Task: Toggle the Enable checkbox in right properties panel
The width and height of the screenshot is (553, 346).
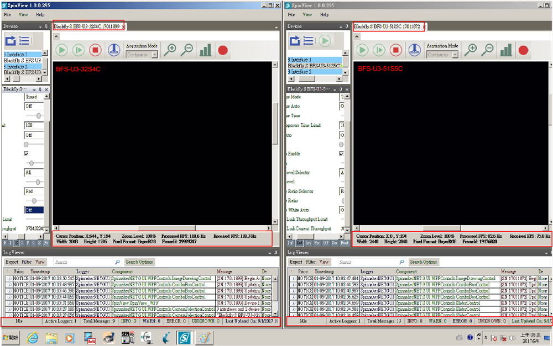Action: (x=342, y=154)
